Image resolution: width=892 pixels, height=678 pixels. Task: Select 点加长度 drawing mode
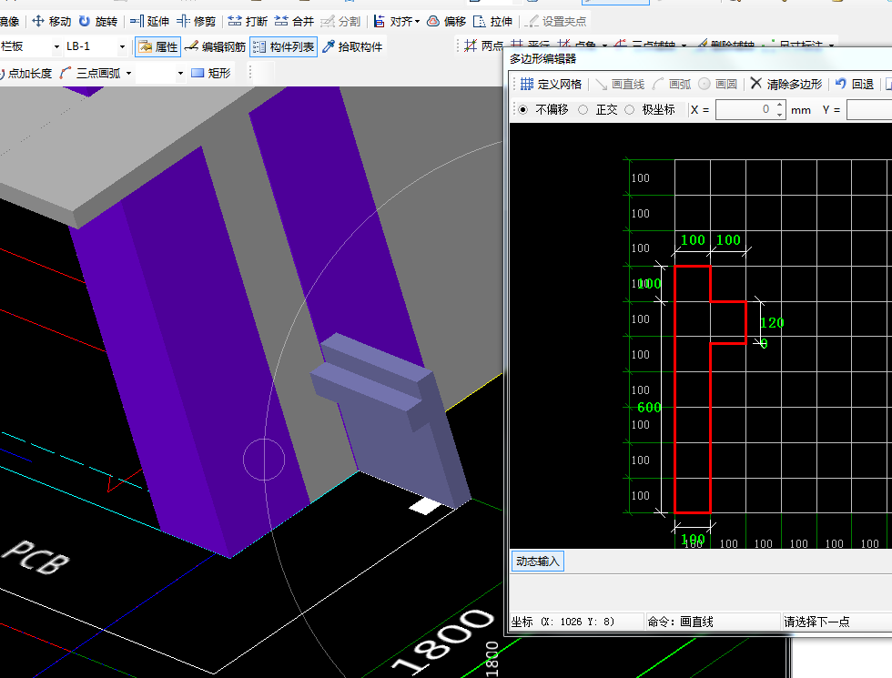pyautogui.click(x=25, y=74)
